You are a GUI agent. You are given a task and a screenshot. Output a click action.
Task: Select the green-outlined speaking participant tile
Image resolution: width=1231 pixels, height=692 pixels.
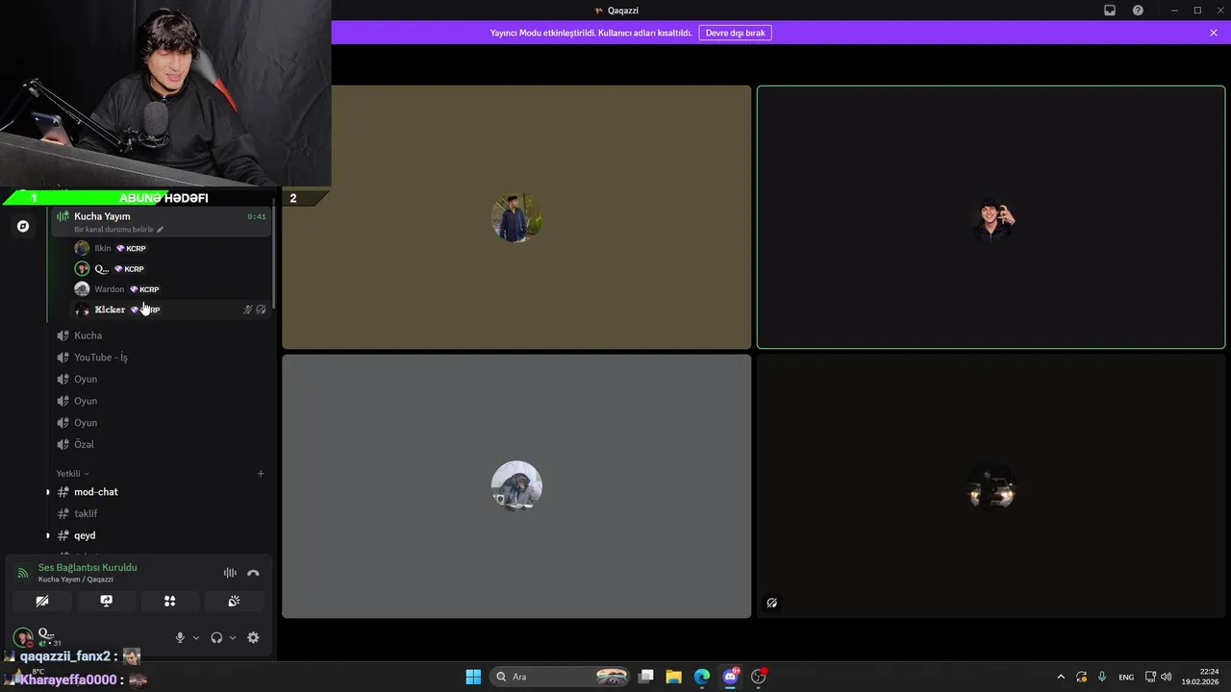[991, 217]
